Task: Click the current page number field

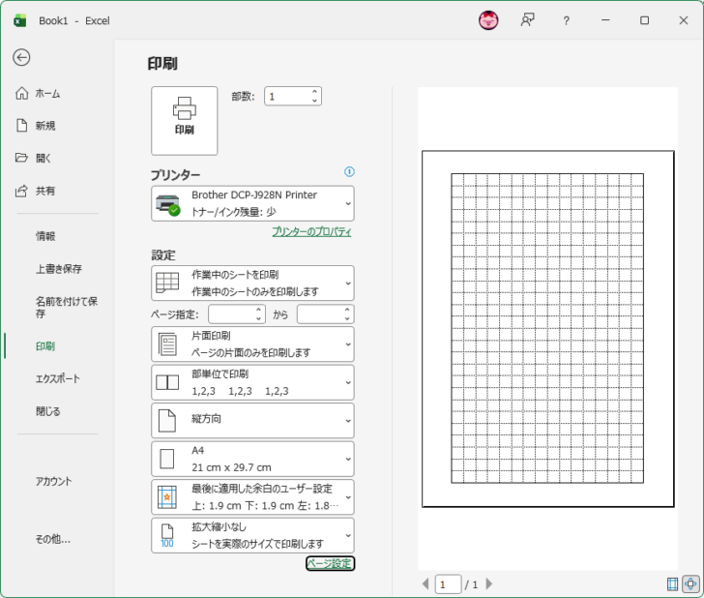Action: click(x=448, y=584)
